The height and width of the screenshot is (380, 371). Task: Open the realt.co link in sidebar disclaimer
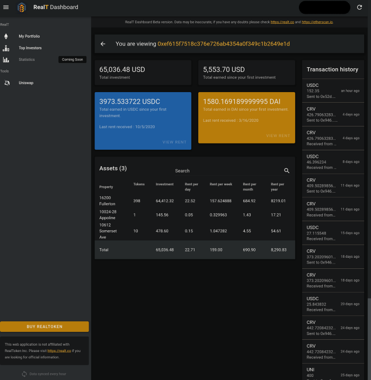pos(59,351)
